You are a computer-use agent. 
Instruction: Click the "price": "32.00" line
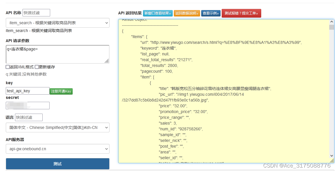pyautogui.click(x=173, y=106)
